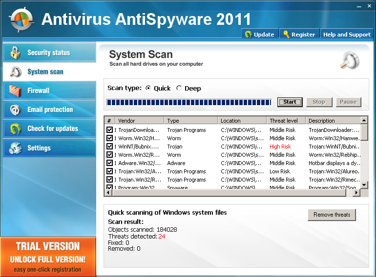Uncheck the Trojan:Win32/A... threat row

tap(109, 171)
